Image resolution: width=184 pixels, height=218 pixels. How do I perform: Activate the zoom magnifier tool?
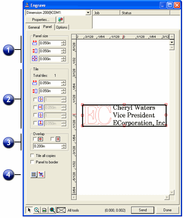(37, 210)
